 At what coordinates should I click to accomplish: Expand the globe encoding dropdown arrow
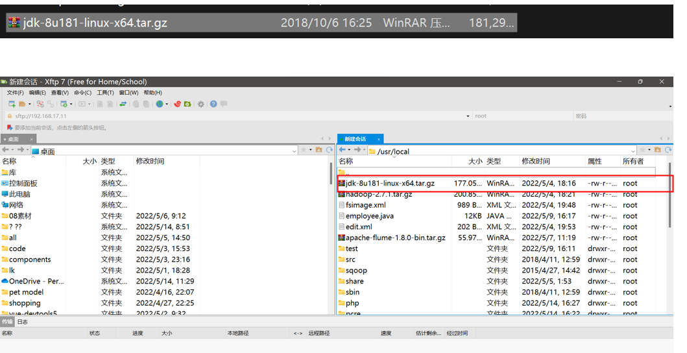coord(167,104)
